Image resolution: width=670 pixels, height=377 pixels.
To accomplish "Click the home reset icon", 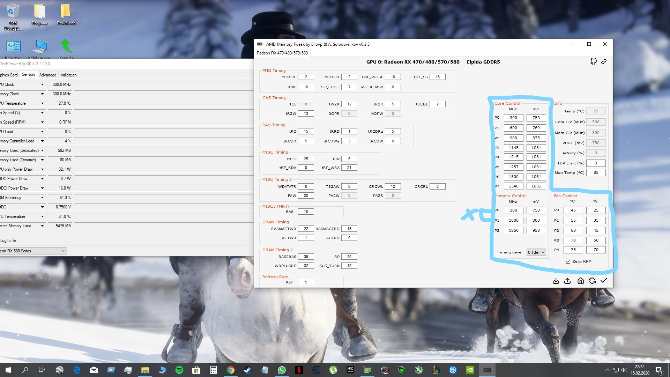I will pyautogui.click(x=580, y=281).
